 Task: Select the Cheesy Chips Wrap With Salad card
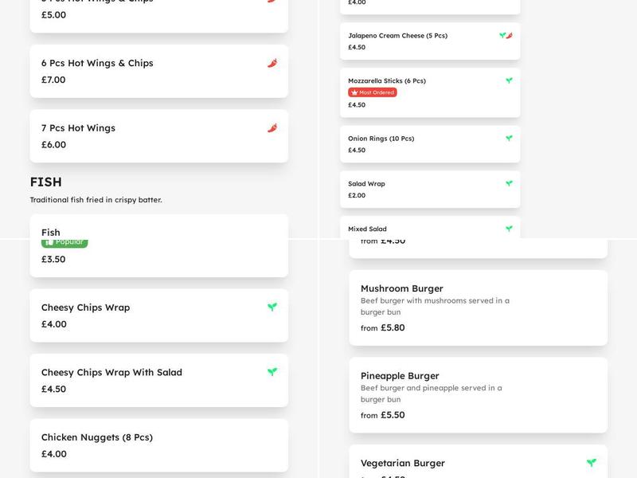(158, 381)
